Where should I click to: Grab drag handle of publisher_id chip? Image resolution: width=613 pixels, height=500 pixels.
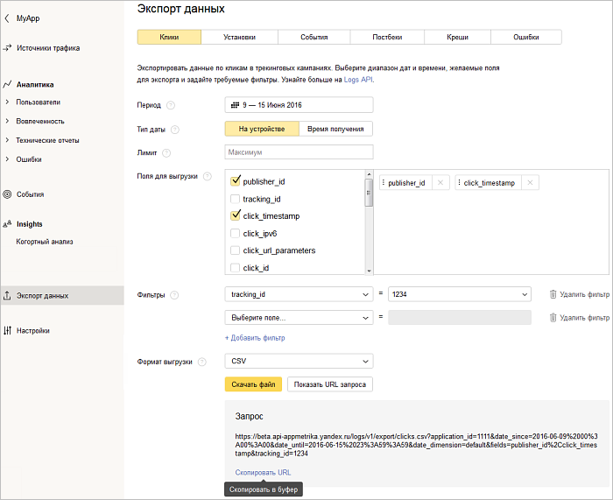tap(384, 182)
